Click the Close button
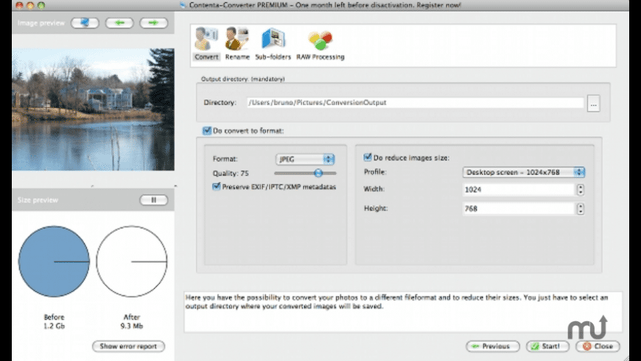The image size is (641, 361). [598, 346]
